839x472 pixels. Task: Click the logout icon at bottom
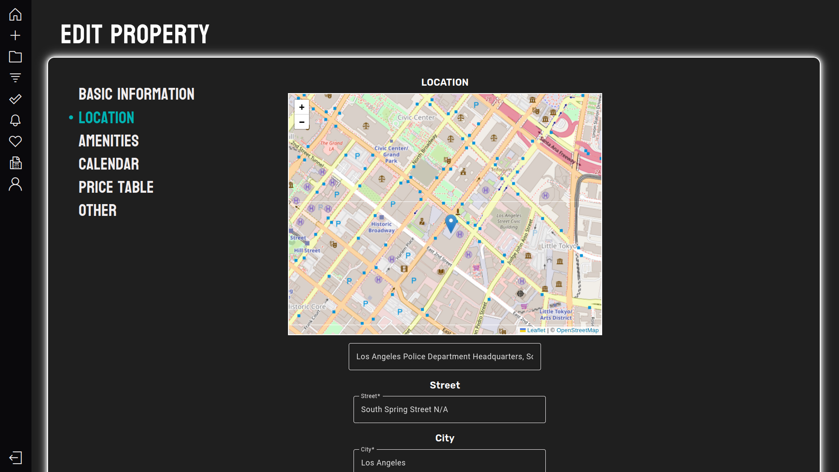click(x=15, y=458)
